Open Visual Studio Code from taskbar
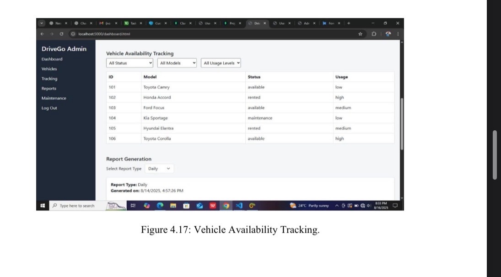The image size is (501, 277). (x=239, y=206)
